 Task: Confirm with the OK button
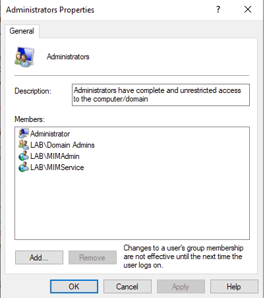[74, 286]
